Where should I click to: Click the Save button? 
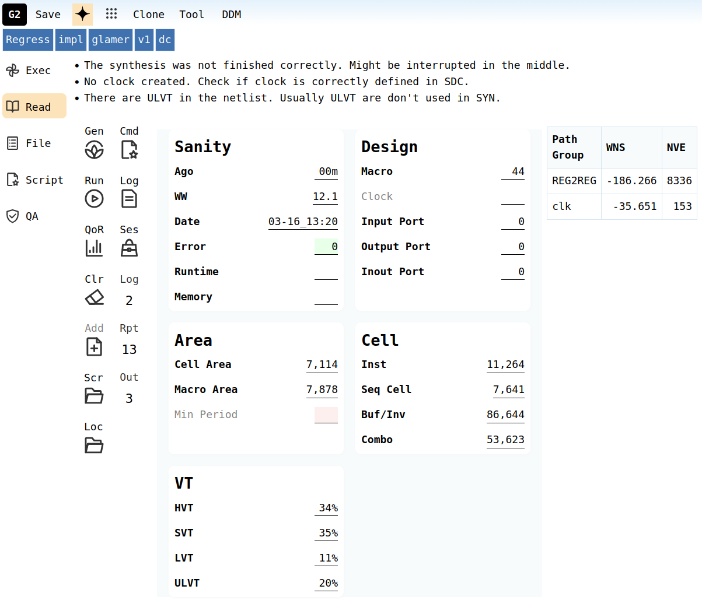point(48,15)
